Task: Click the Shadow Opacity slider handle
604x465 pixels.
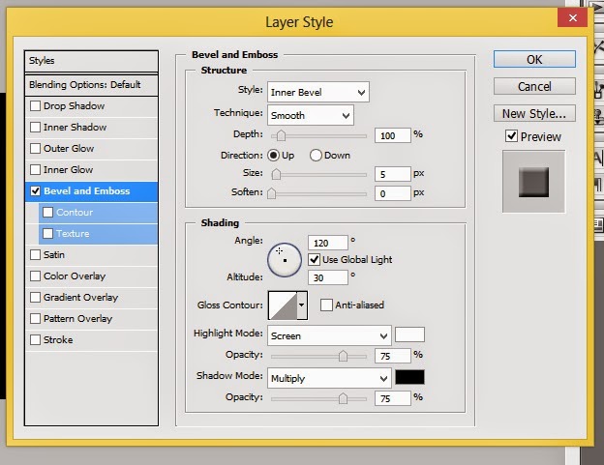Action: (x=343, y=398)
